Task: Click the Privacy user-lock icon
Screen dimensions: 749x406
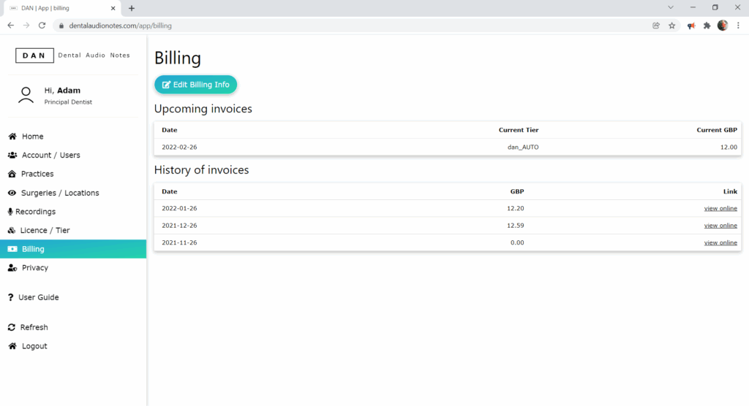Action: coord(12,268)
